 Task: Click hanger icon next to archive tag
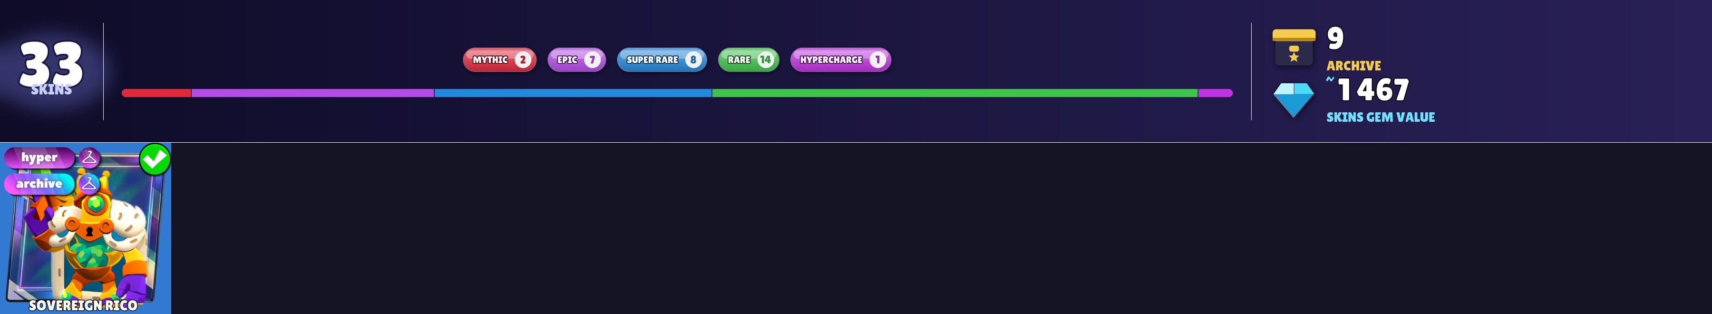[x=88, y=184]
